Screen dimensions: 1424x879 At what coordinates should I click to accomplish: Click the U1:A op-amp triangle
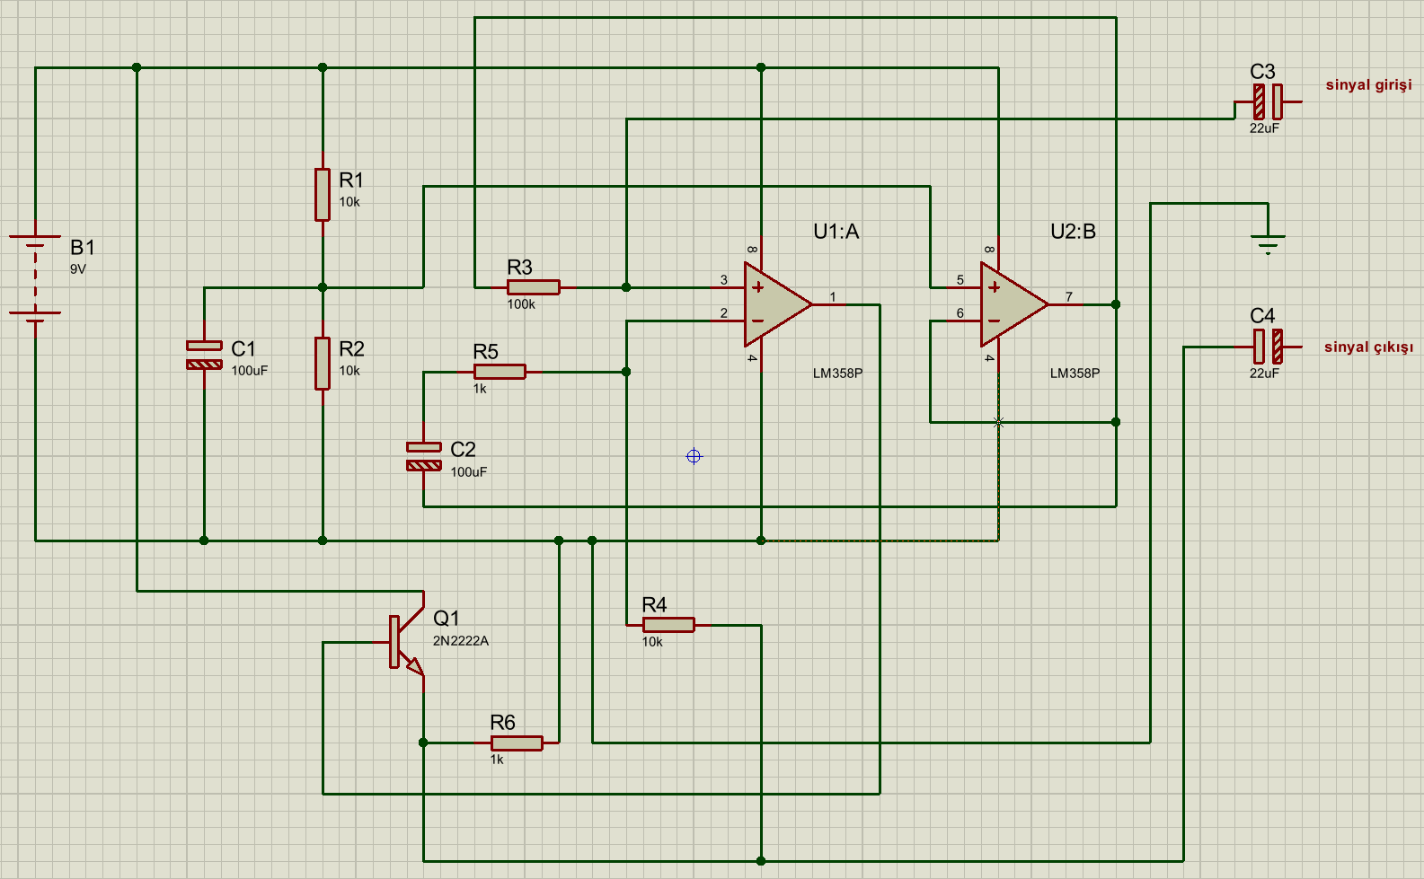click(x=773, y=304)
